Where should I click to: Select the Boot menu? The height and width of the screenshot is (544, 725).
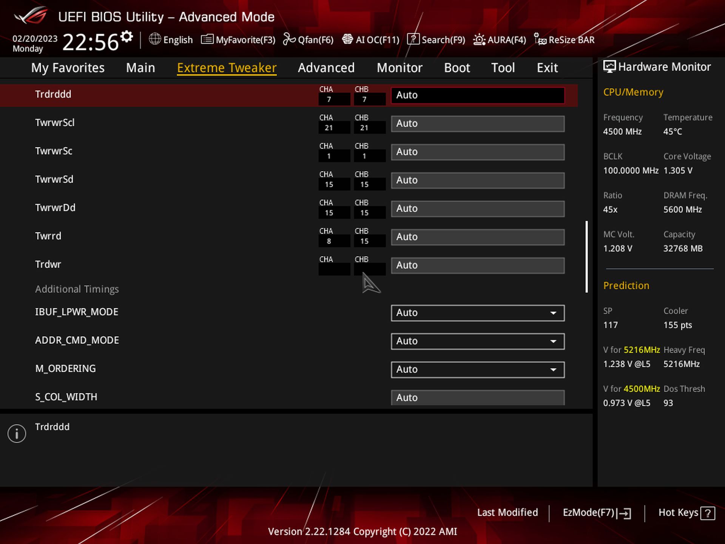457,68
